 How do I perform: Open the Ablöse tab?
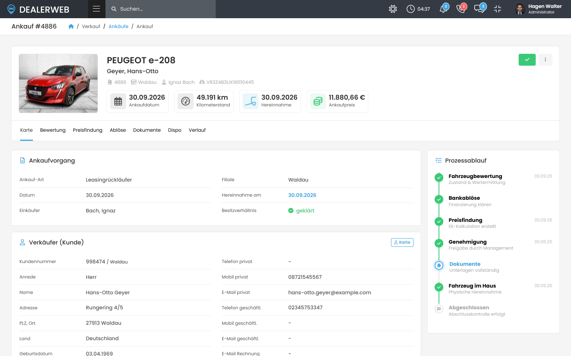(x=118, y=130)
